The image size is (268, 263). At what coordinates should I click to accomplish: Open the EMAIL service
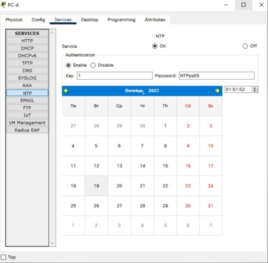pyautogui.click(x=27, y=100)
